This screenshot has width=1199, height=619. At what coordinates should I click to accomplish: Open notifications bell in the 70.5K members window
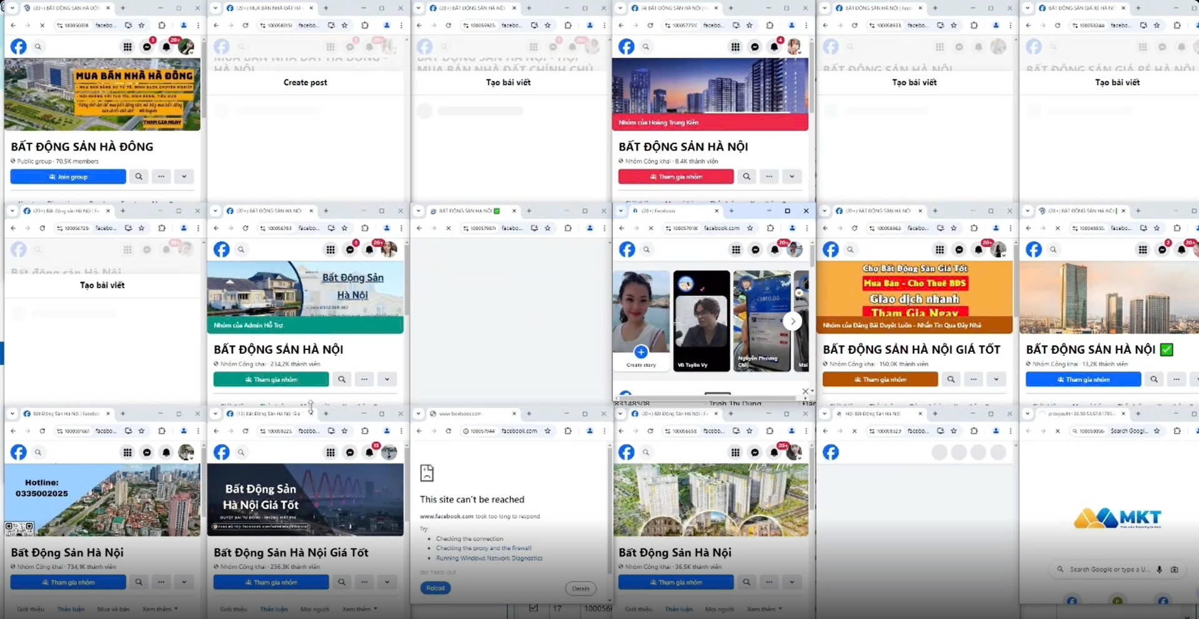(166, 47)
